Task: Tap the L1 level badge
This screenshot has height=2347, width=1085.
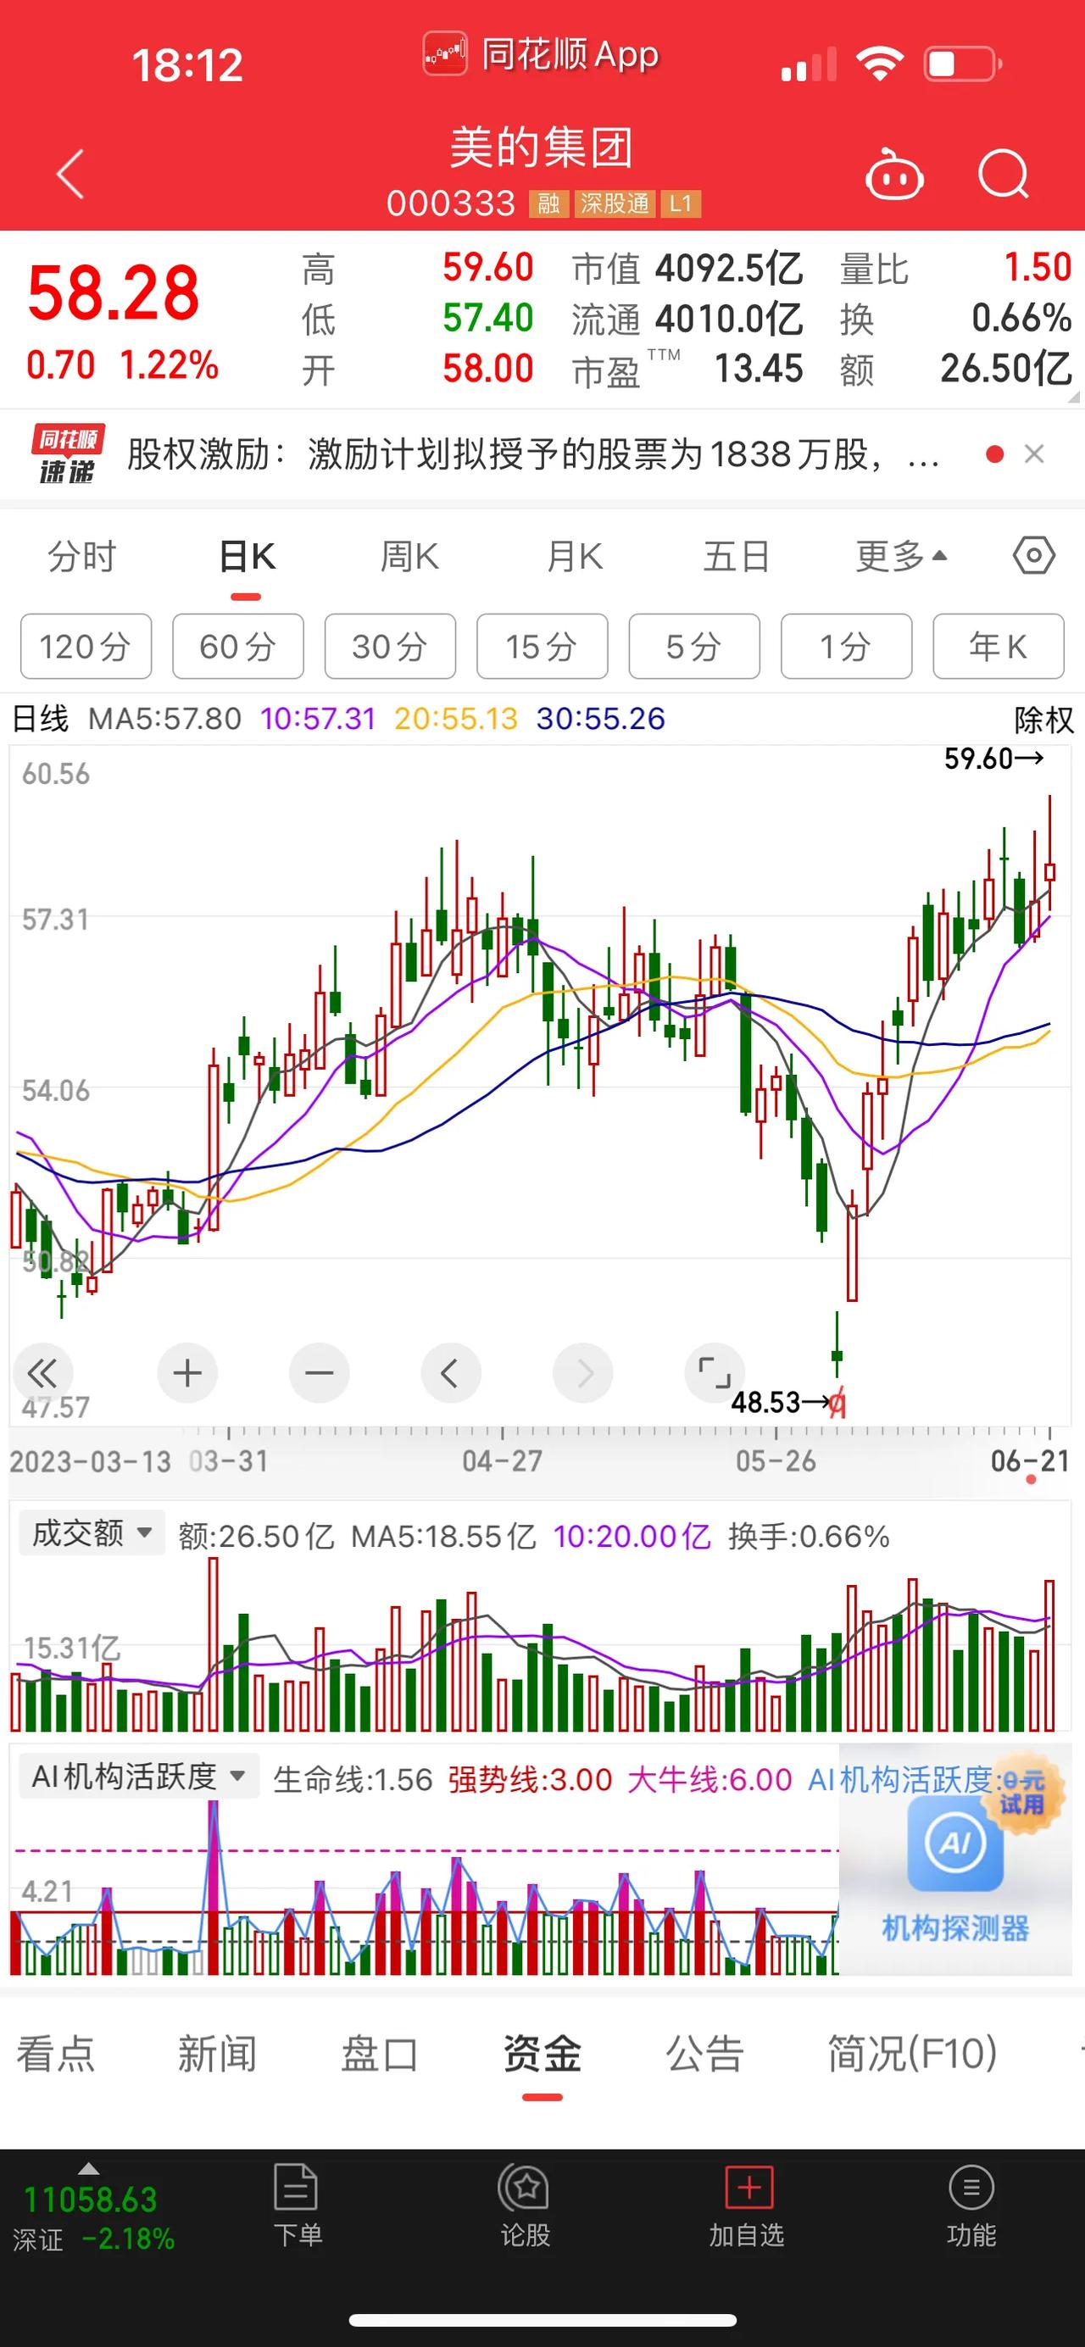Action: (681, 203)
